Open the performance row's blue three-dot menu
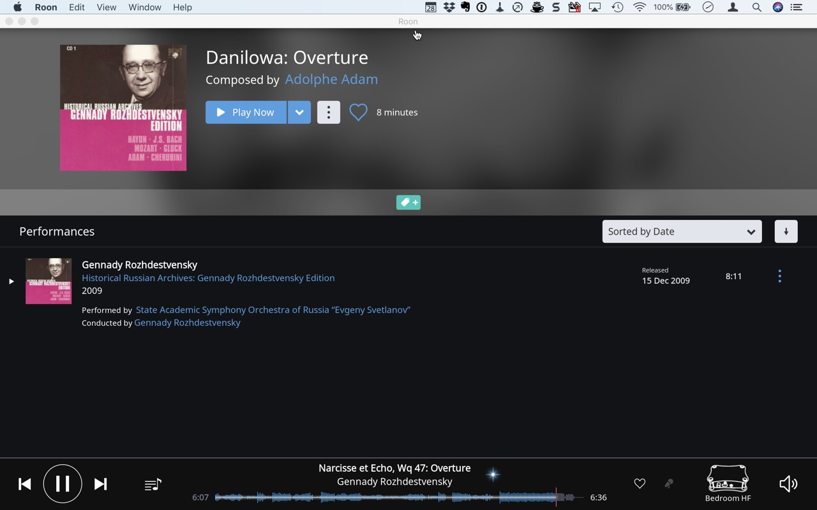This screenshot has height=510, width=817. (x=779, y=276)
